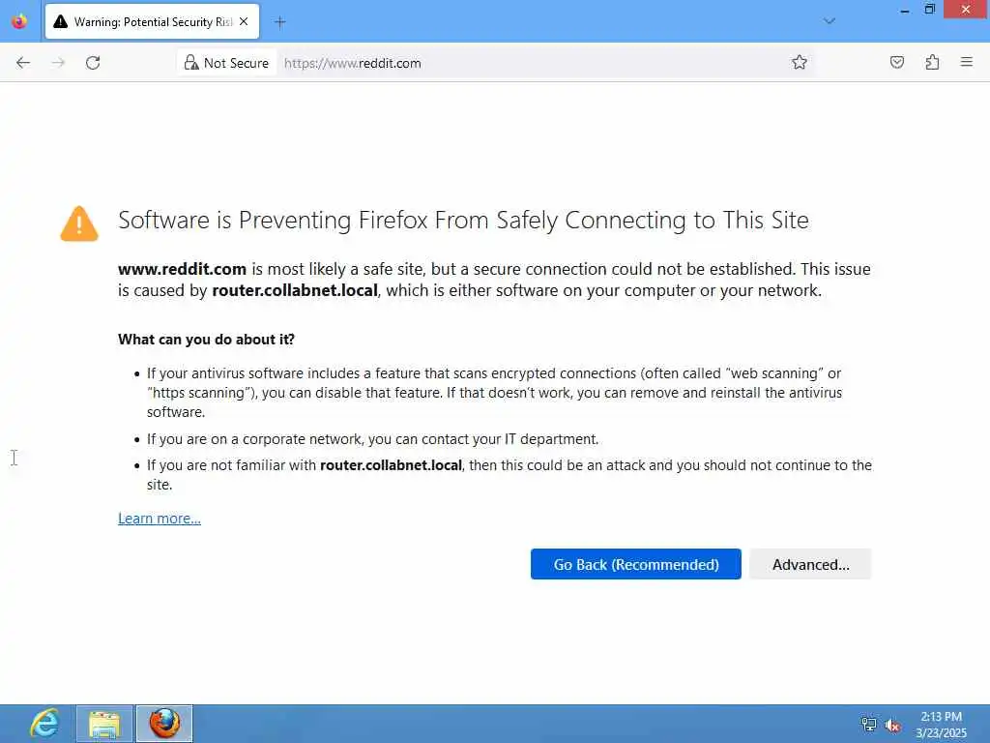
Task: Close the Warning: Potential Security Risk tab
Action: (x=244, y=21)
